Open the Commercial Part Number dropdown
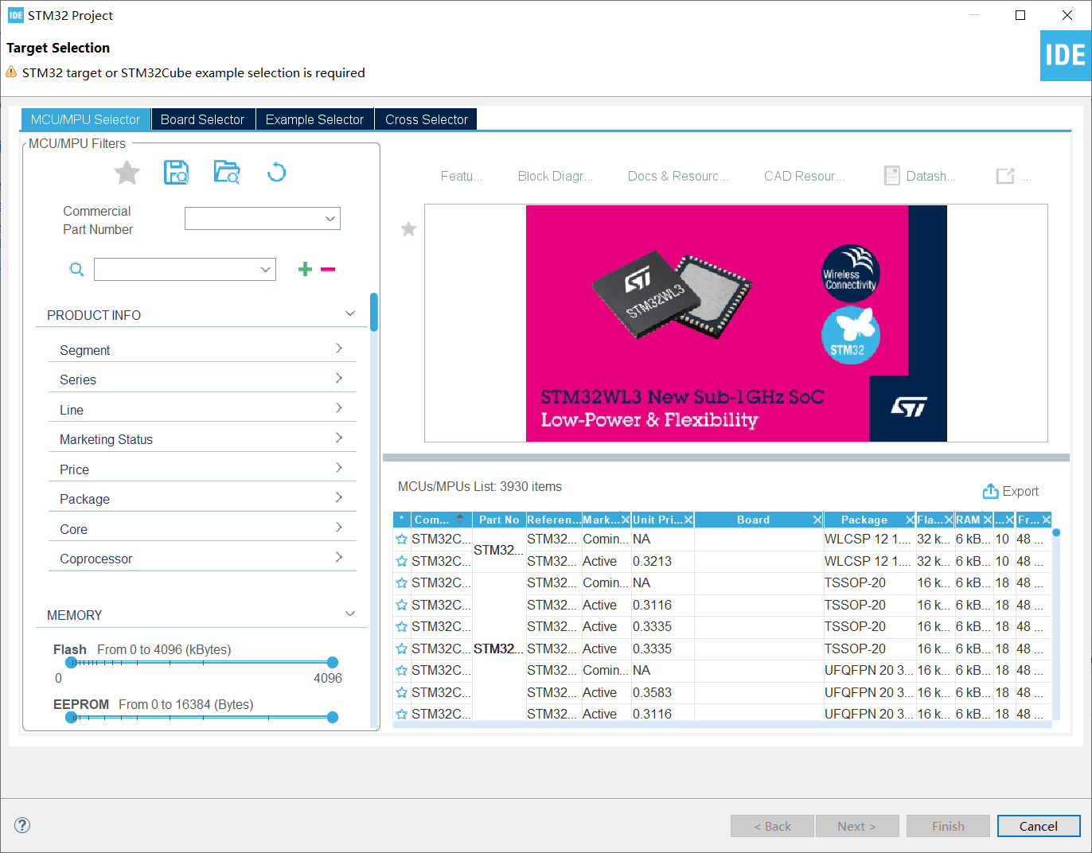The height and width of the screenshot is (853, 1092). [330, 219]
